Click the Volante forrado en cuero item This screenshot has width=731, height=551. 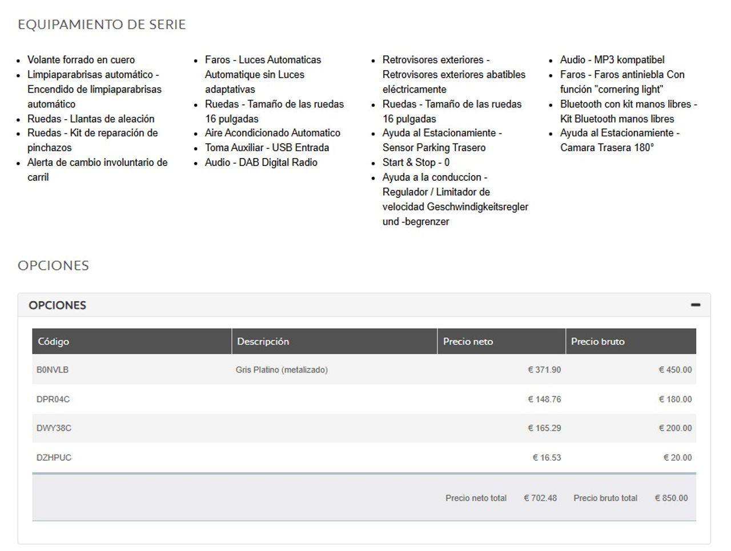click(x=81, y=60)
